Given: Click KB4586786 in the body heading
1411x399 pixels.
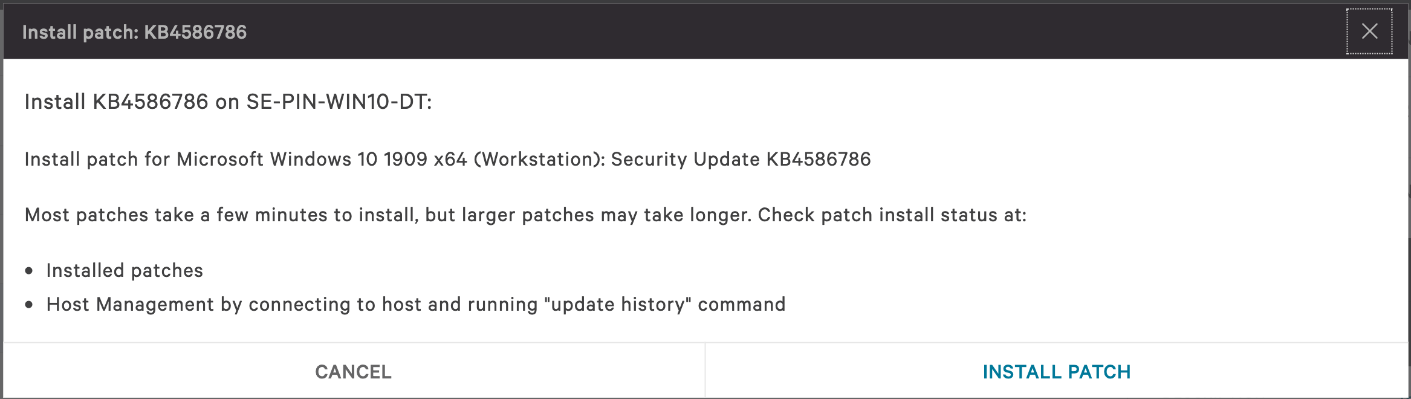Looking at the screenshot, I should point(150,102).
